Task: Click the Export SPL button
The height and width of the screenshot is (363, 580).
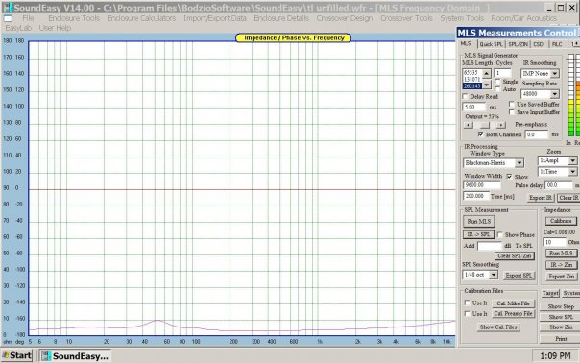Action: 519,276
